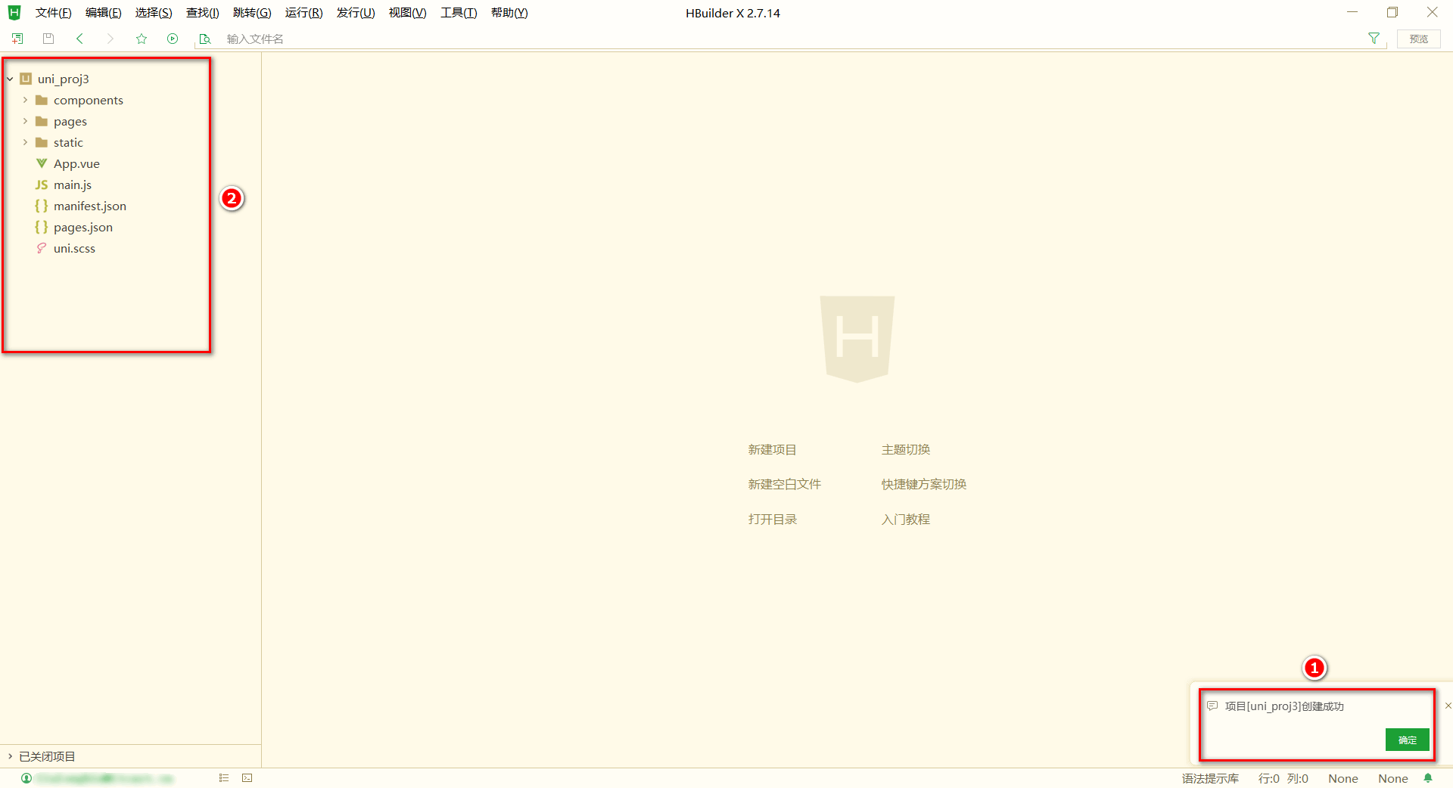1453x788 pixels.
Task: Expand the 已关闭项目 section
Action: pos(11,756)
